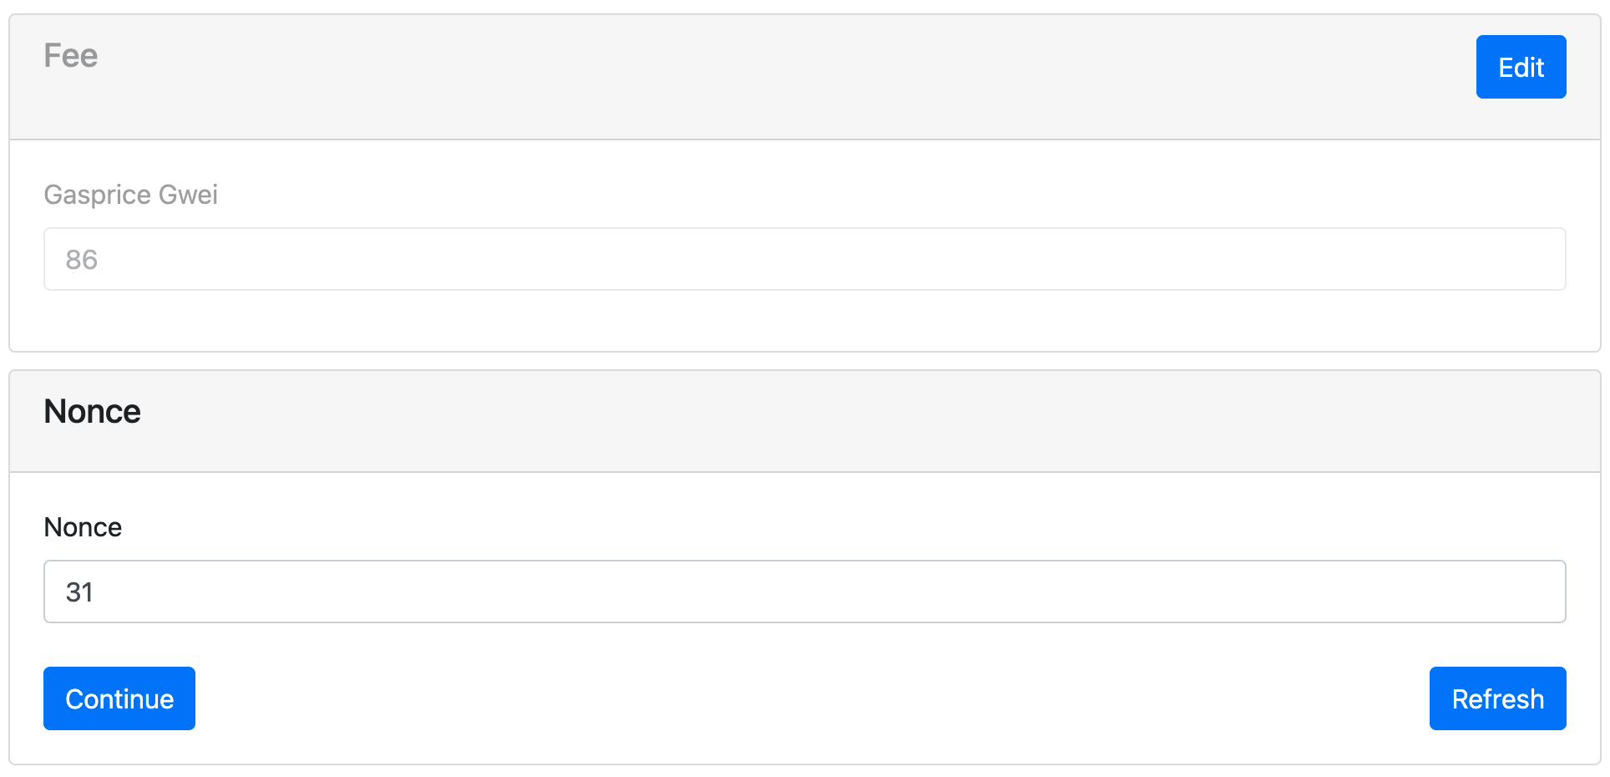Click empty area below Gasprice field

(x=803, y=321)
